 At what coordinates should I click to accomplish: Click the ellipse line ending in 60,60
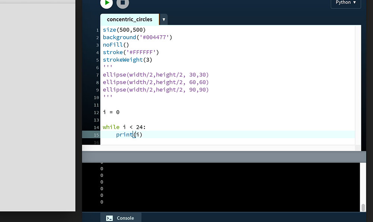click(x=156, y=82)
